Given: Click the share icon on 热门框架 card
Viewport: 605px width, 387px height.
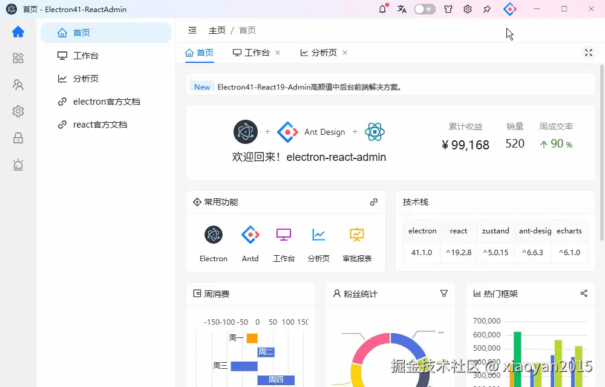Looking at the screenshot, I should (584, 294).
